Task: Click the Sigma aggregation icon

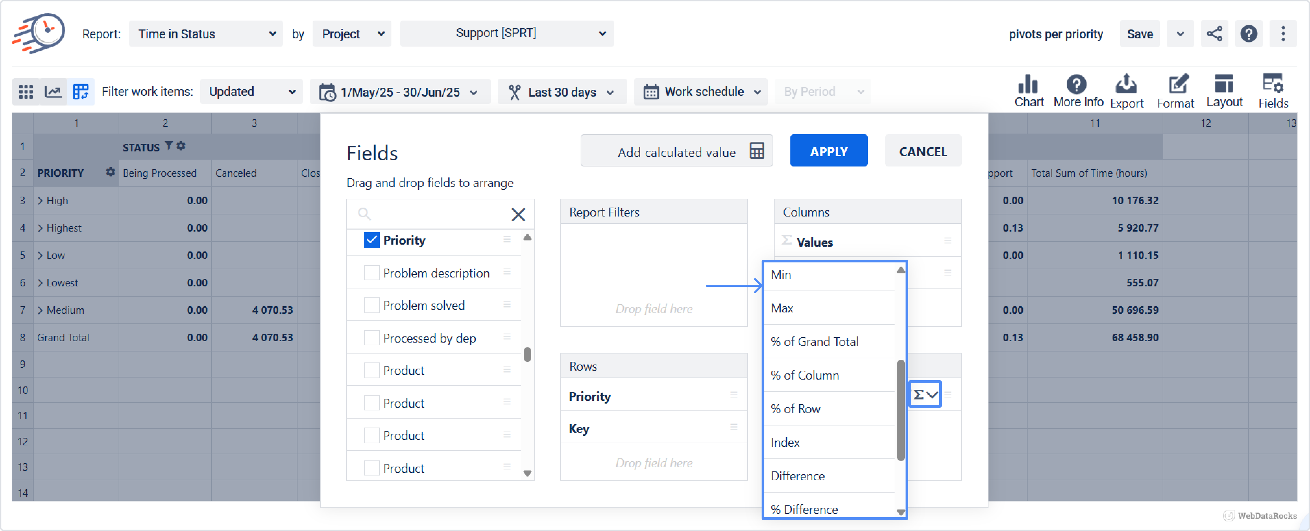Action: point(924,394)
